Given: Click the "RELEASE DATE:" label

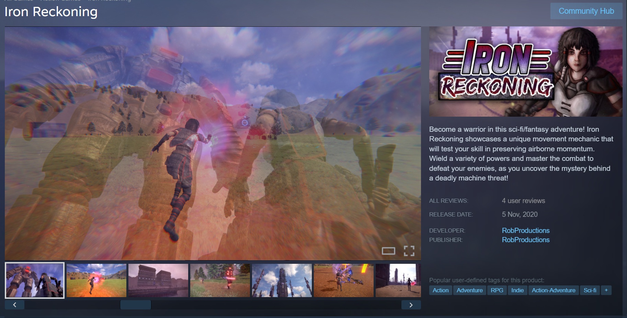Looking at the screenshot, I should [451, 214].
